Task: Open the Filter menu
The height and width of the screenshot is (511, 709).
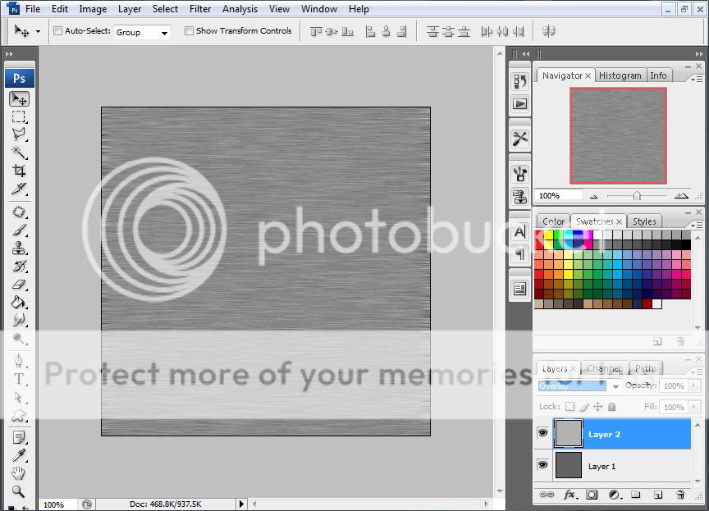Action: click(x=200, y=9)
